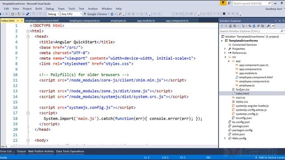Screen dimensions: 285x160
Task: Click the Solution Explorer Refresh icon
Action: (254, 26)
